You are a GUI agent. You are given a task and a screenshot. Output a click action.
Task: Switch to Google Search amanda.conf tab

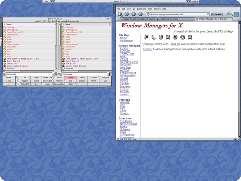pos(138,19)
